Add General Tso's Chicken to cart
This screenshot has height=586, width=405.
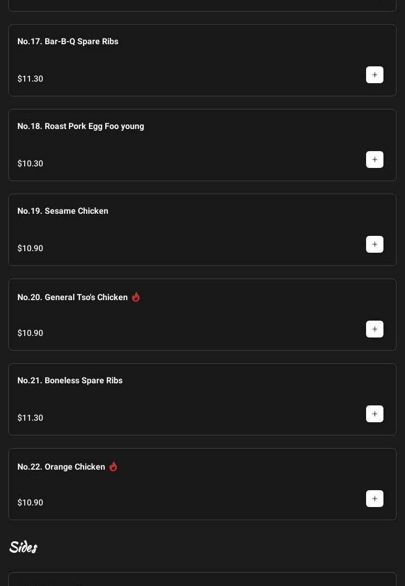pyautogui.click(x=374, y=329)
